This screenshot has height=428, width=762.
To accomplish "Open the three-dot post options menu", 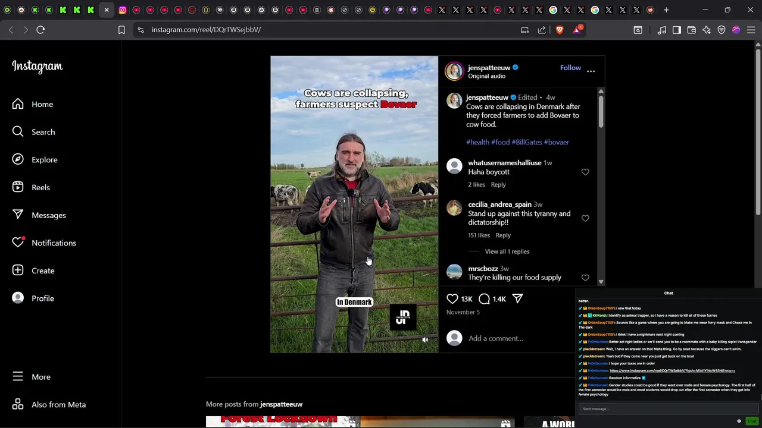I will coord(591,71).
